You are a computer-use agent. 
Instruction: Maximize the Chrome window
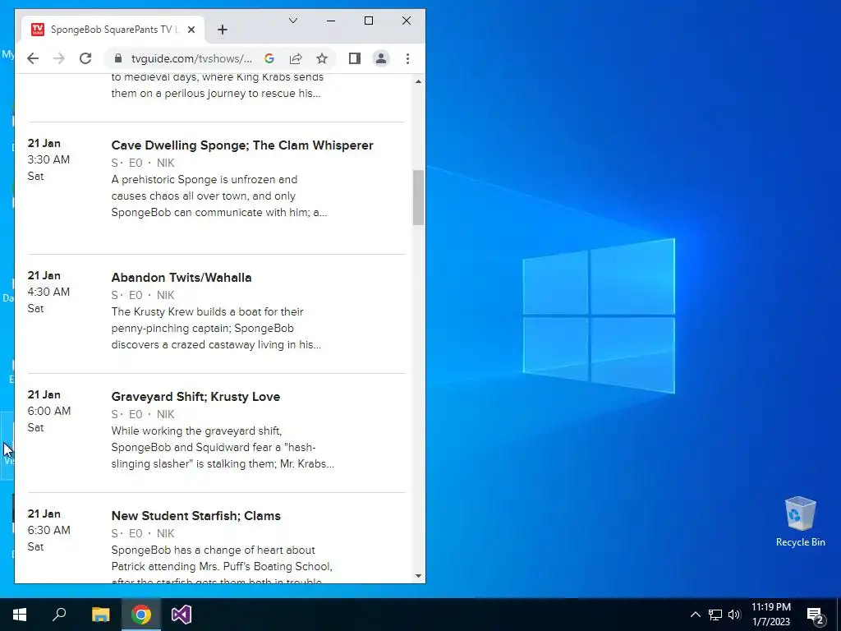click(x=369, y=21)
